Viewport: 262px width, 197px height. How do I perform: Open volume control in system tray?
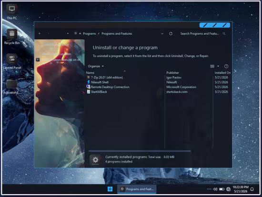(x=215, y=189)
